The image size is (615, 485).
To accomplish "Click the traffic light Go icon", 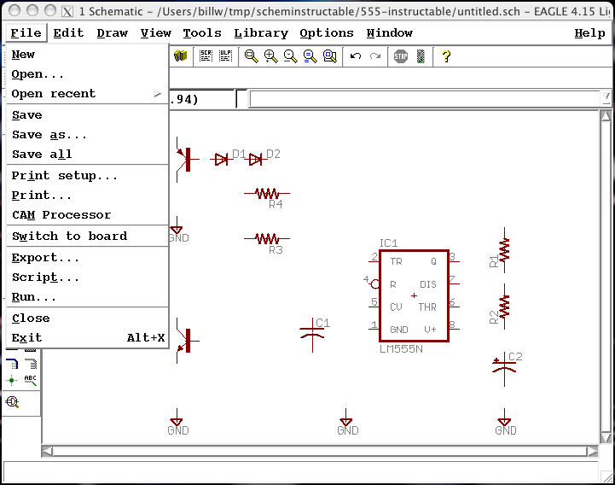I will (x=421, y=56).
